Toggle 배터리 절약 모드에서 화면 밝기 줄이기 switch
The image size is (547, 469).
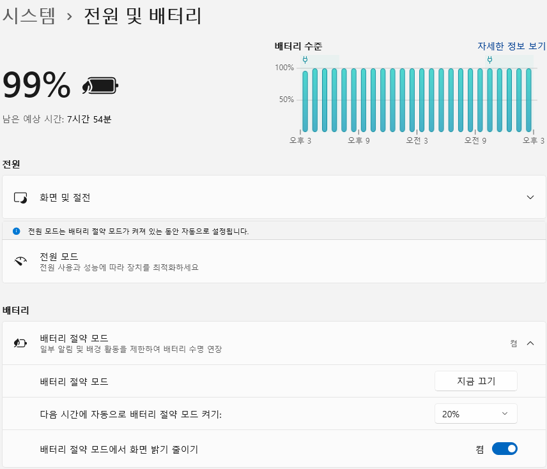point(505,449)
